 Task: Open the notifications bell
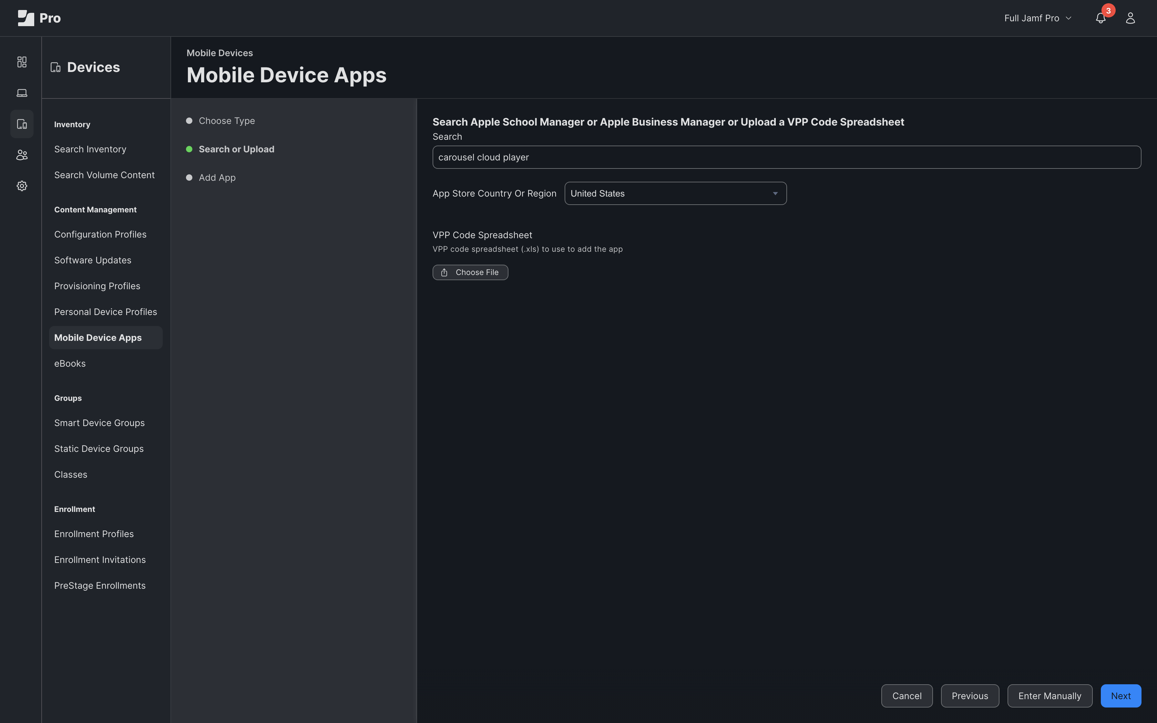pos(1101,18)
